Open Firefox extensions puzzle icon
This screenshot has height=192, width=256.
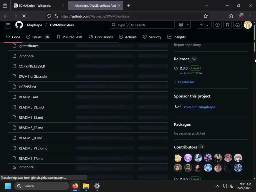click(x=231, y=16)
